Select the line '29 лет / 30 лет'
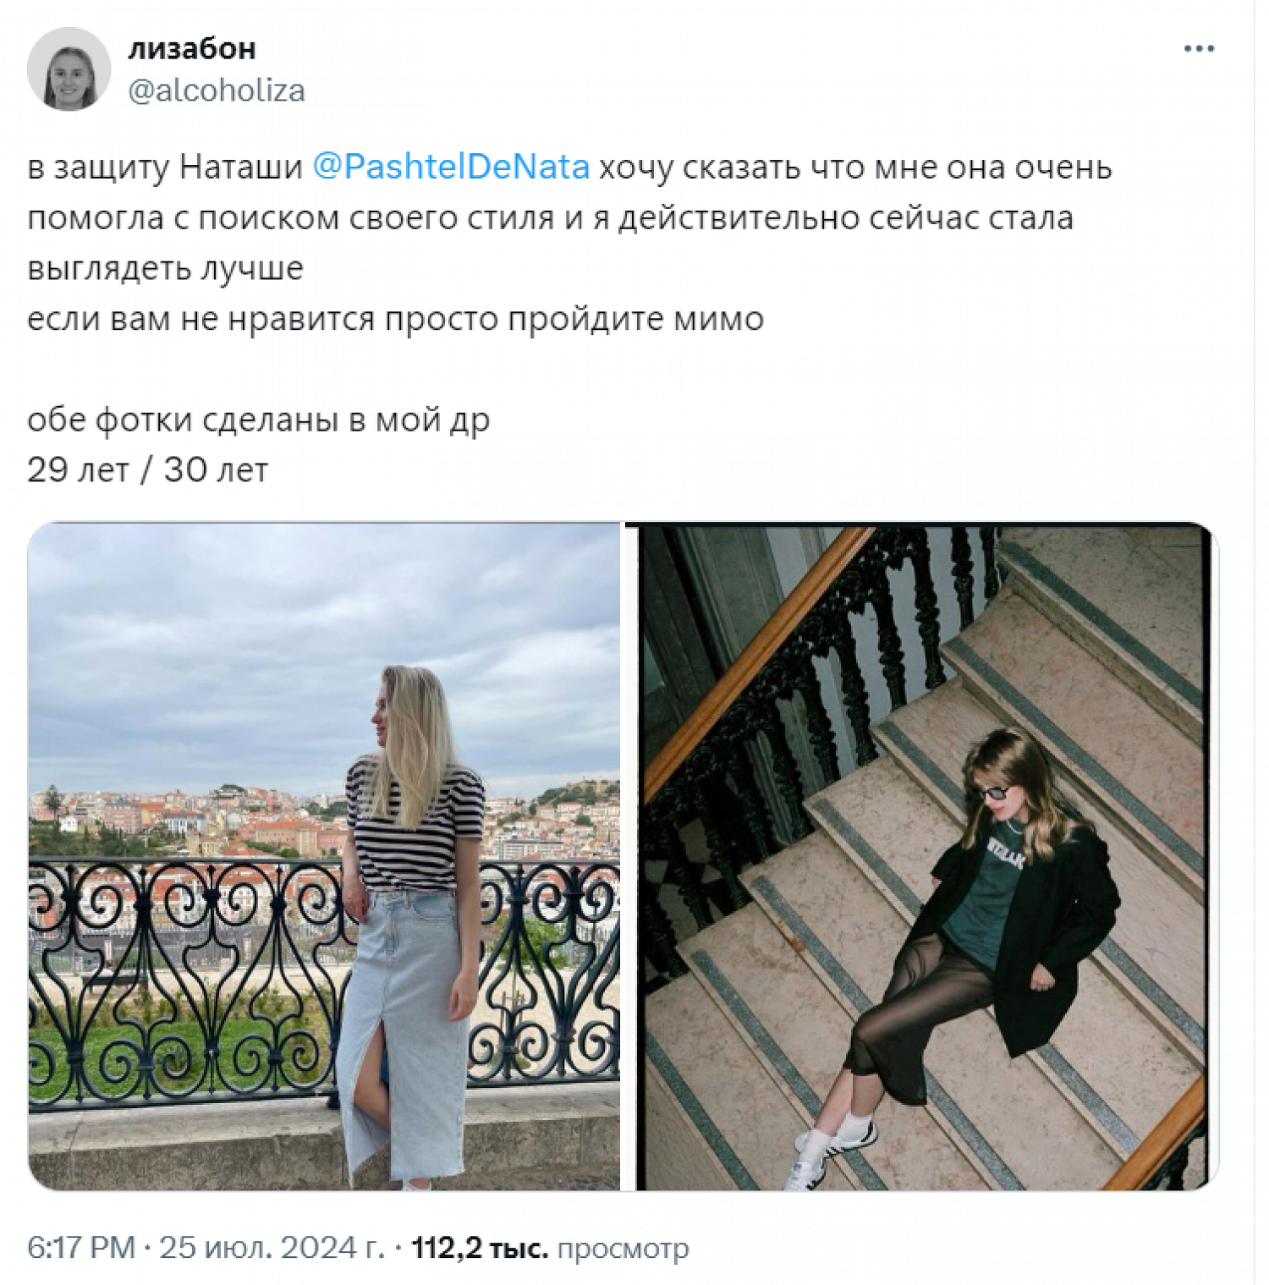Screen dimensions: 1269x1285 click(147, 470)
